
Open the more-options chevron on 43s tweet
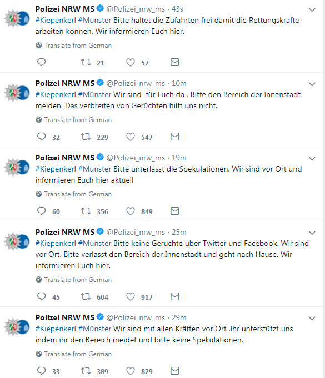tap(312, 9)
